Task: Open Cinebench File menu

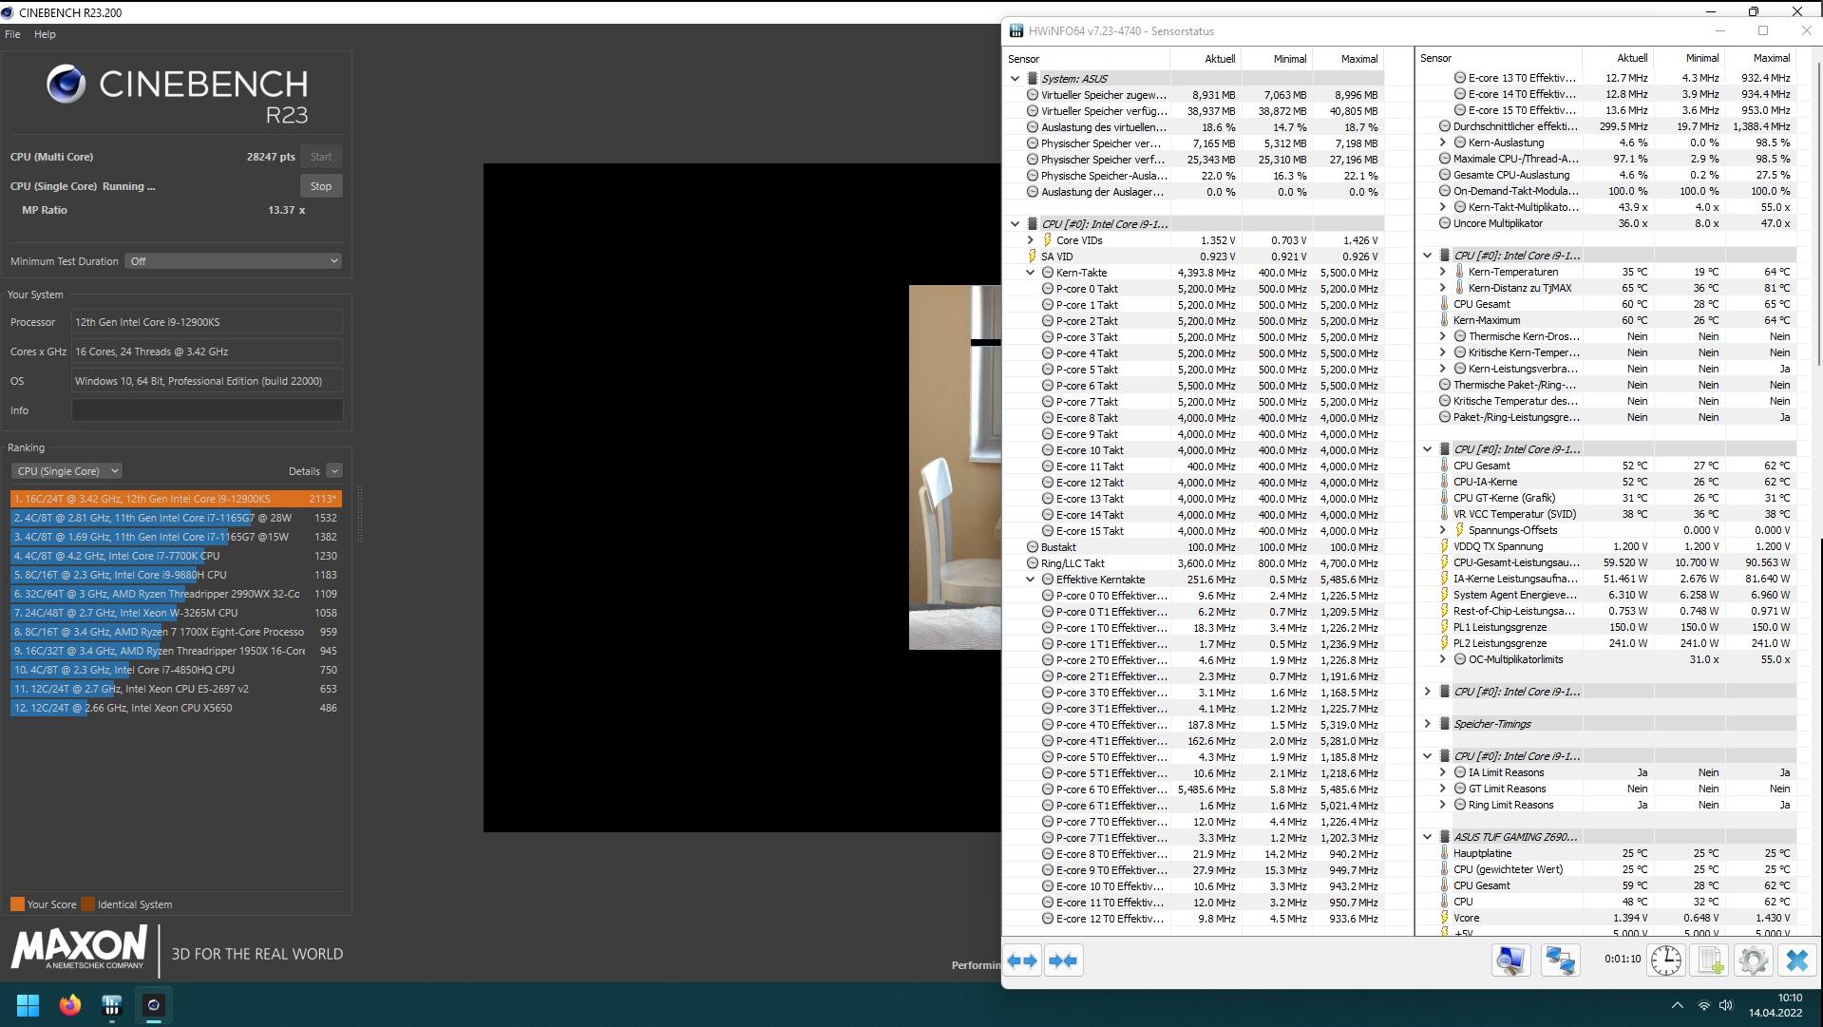Action: pos(12,34)
